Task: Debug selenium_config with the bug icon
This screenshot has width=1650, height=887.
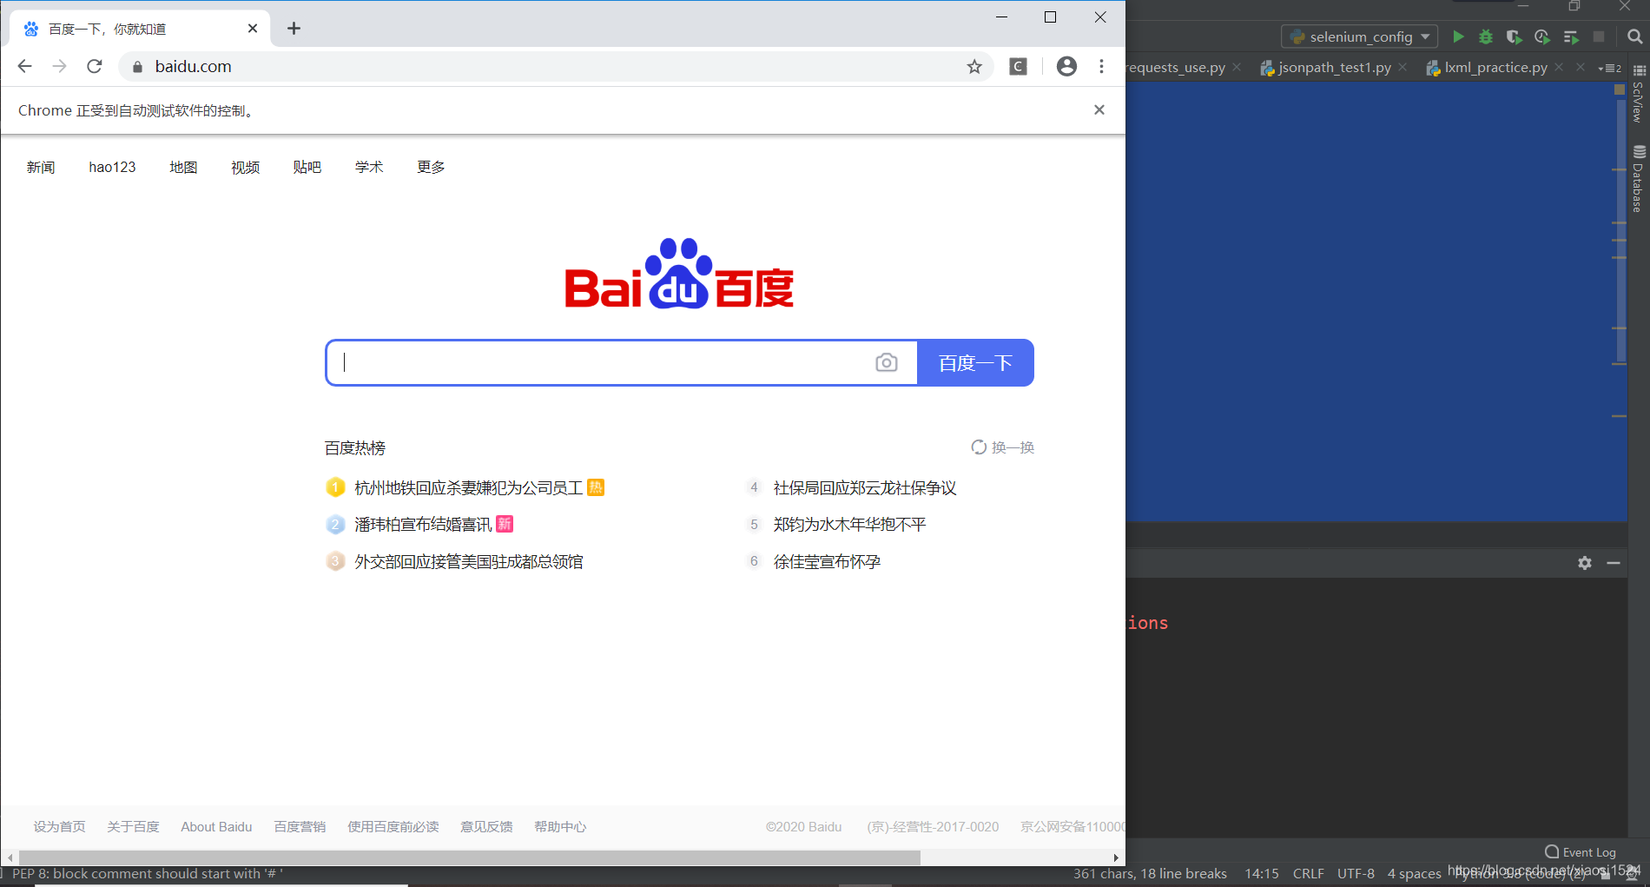Action: tap(1486, 36)
